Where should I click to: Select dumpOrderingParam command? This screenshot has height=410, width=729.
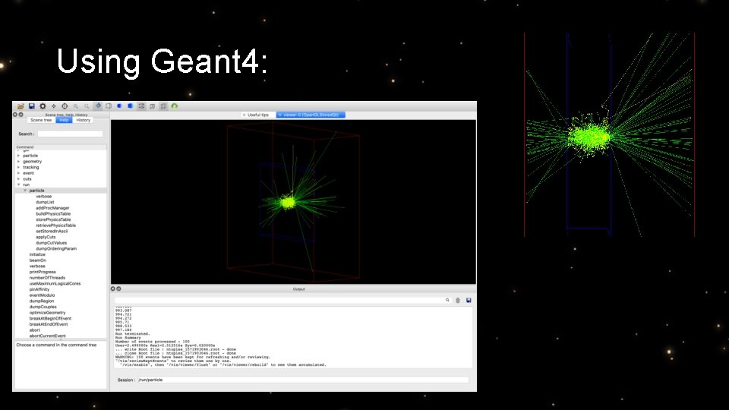tap(56, 249)
